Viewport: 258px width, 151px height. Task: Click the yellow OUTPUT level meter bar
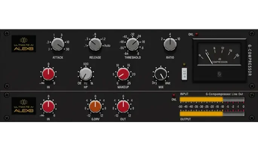tap(201, 114)
